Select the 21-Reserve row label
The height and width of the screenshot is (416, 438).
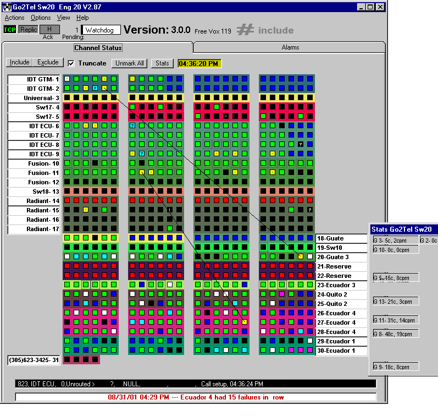[341, 267]
